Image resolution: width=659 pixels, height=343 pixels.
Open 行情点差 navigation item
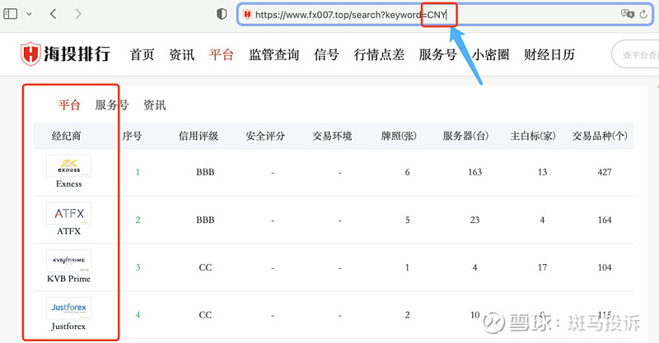tap(379, 54)
